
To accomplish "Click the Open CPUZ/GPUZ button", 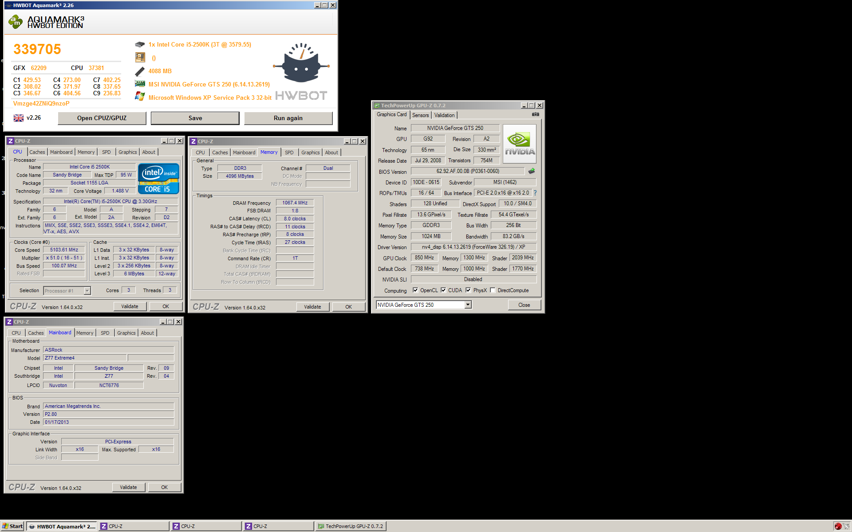I will 102,118.
